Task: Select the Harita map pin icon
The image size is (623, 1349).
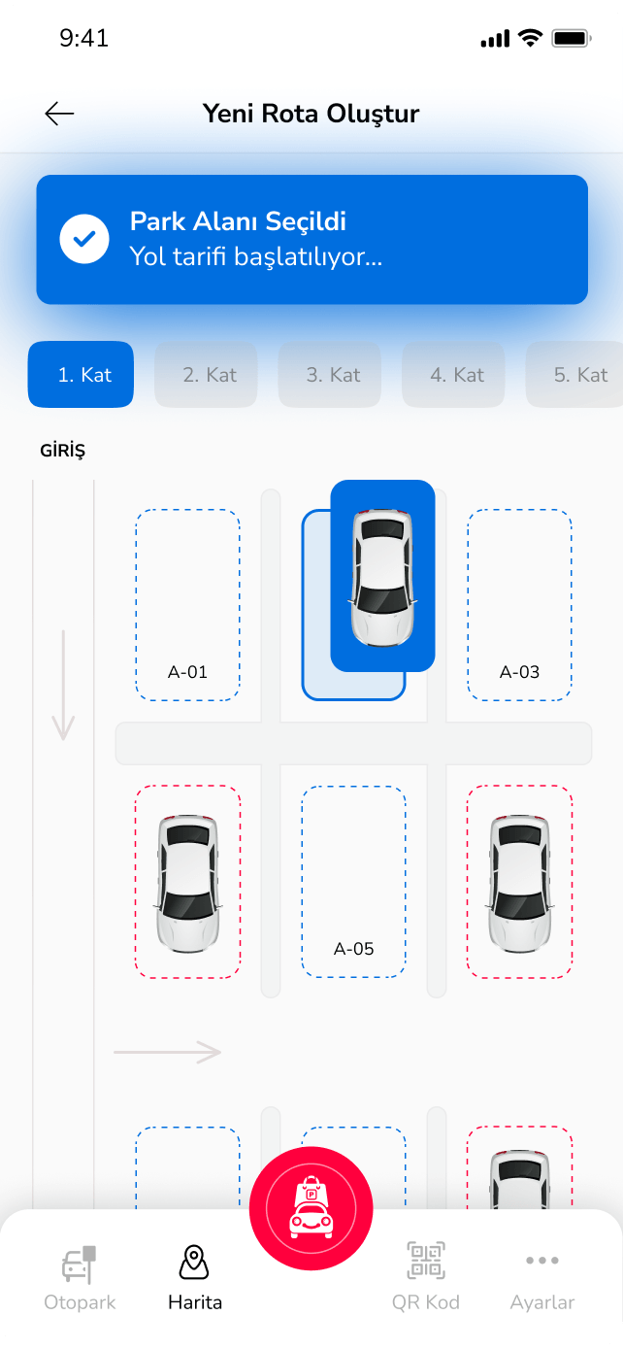Action: coord(195,1263)
